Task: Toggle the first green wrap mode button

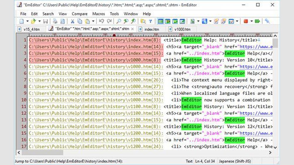Action: click(161, 21)
